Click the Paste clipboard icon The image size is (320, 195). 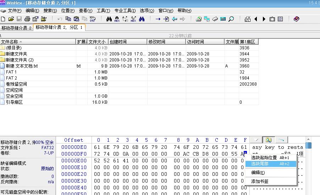coord(76,19)
